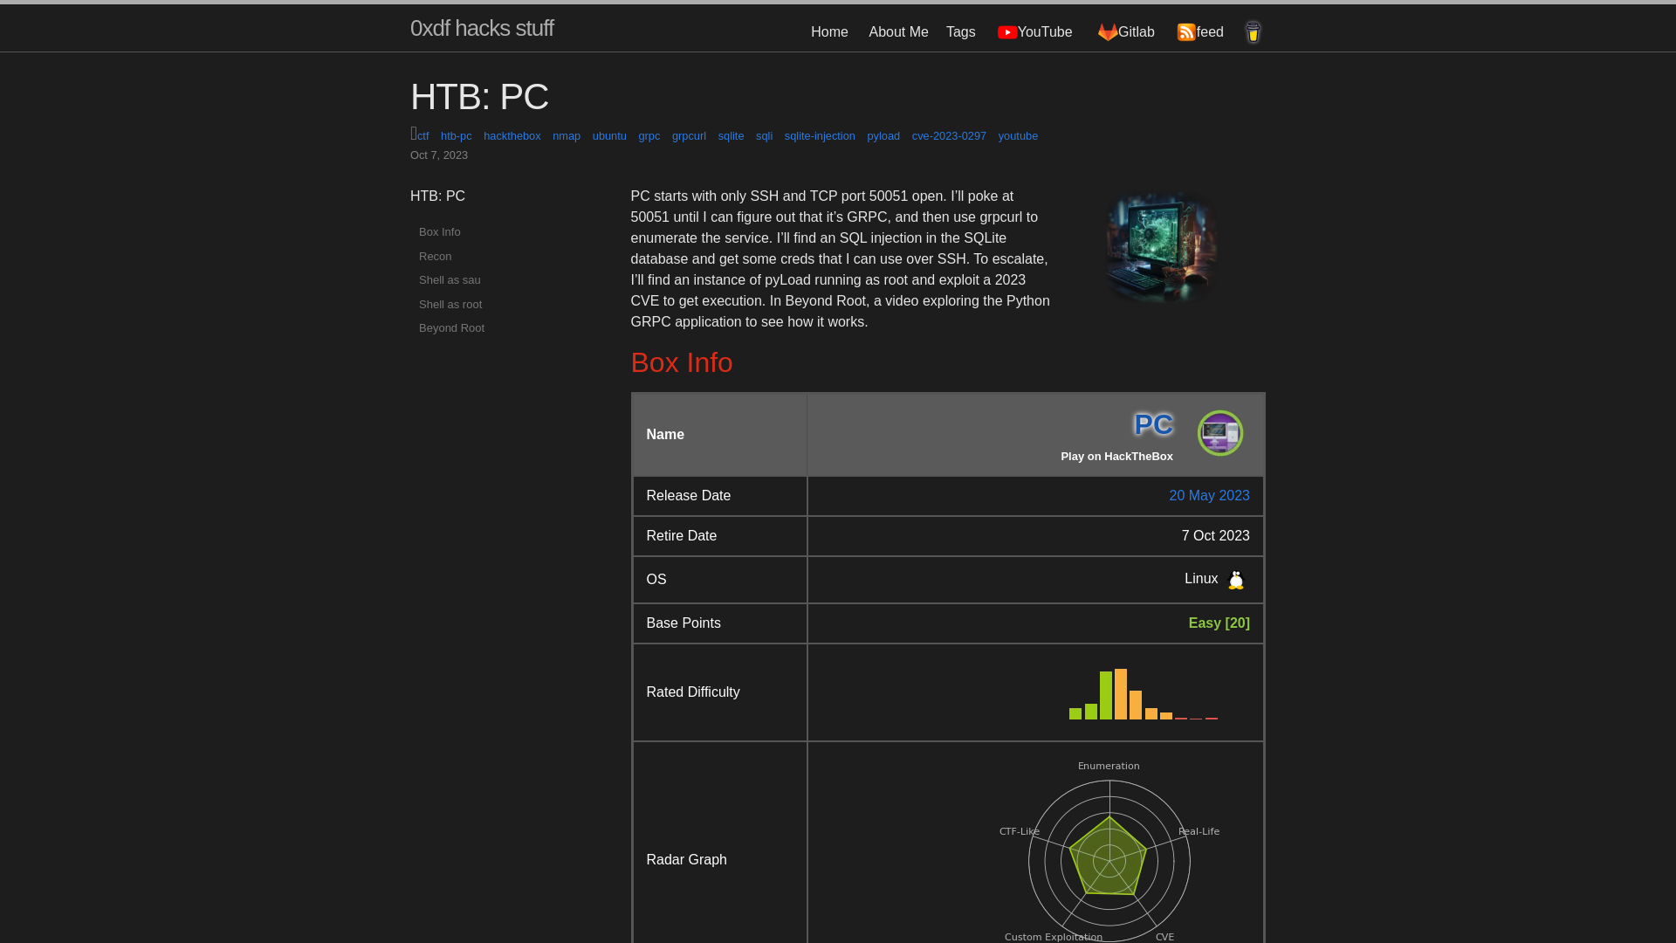Open the sqlite-injection tag
The width and height of the screenshot is (1676, 943).
(x=820, y=136)
